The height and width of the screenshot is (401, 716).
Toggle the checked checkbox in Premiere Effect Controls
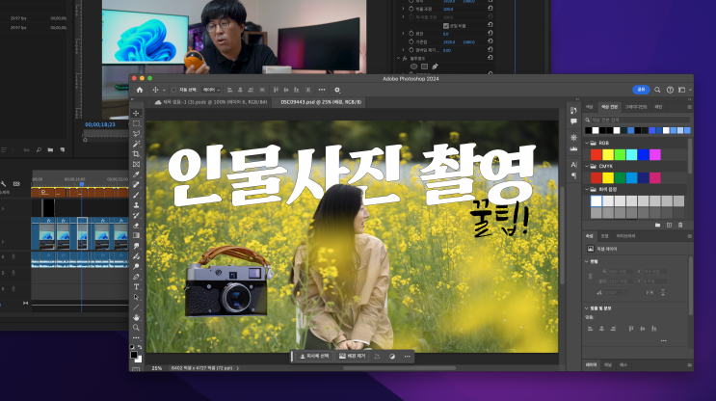446,26
